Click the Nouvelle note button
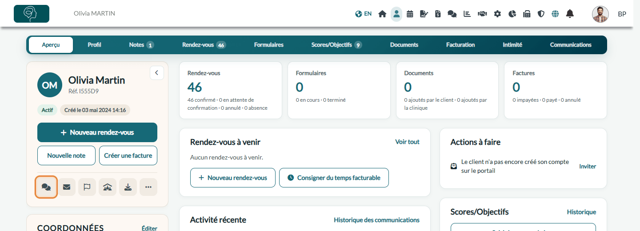Screen dimensions: 640x231 [66, 155]
